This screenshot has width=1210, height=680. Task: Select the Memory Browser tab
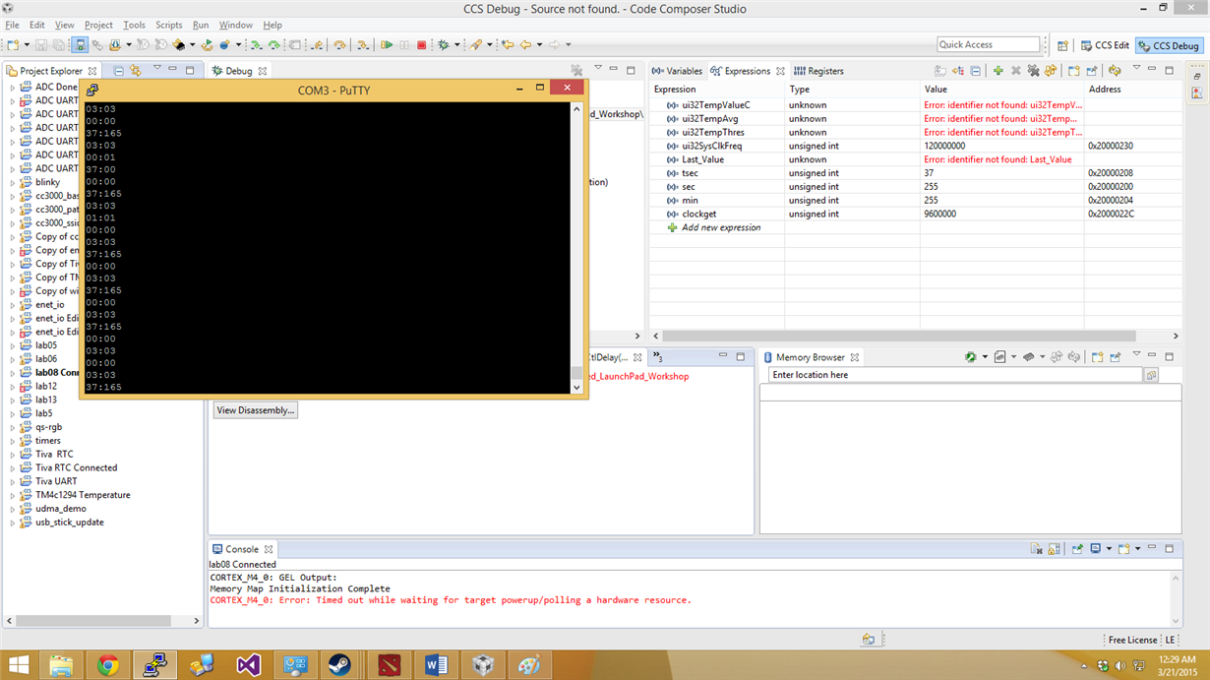click(811, 357)
